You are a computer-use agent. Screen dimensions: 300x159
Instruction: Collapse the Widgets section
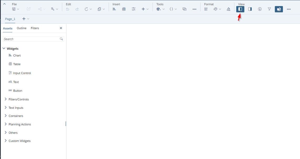(x=4, y=48)
